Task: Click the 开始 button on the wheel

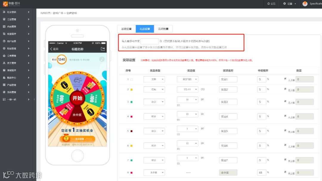Action: click(77, 98)
